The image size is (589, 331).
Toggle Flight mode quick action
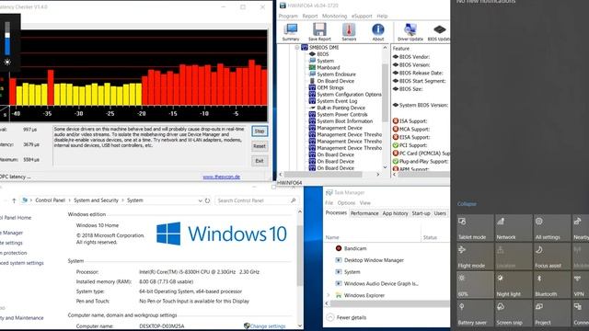click(x=475, y=257)
